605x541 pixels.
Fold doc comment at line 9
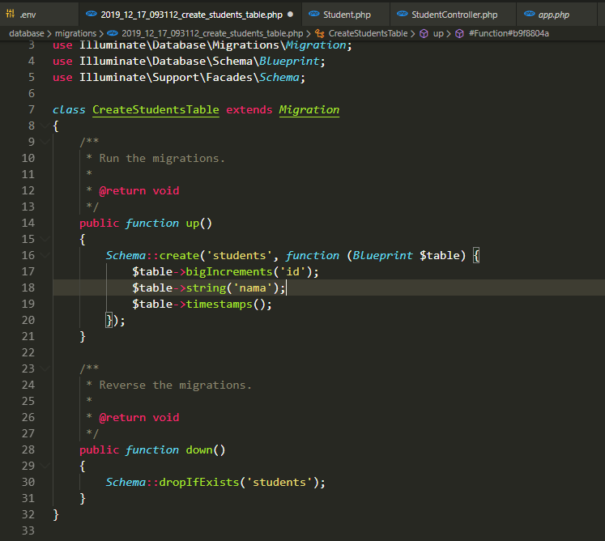coord(45,142)
